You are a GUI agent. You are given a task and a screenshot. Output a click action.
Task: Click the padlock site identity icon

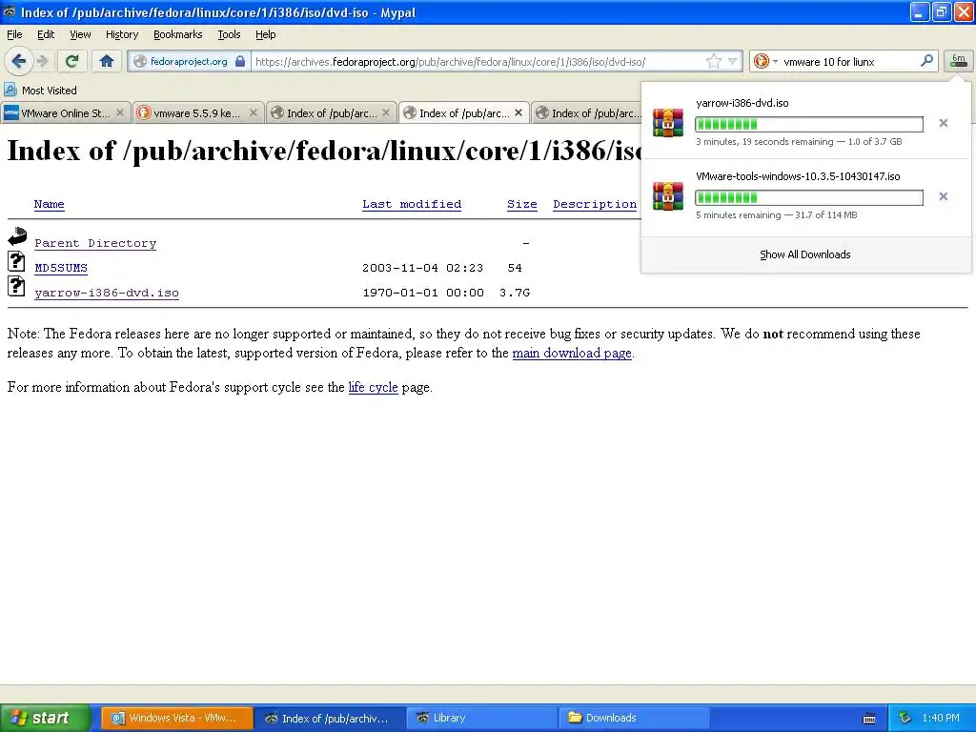tap(240, 61)
